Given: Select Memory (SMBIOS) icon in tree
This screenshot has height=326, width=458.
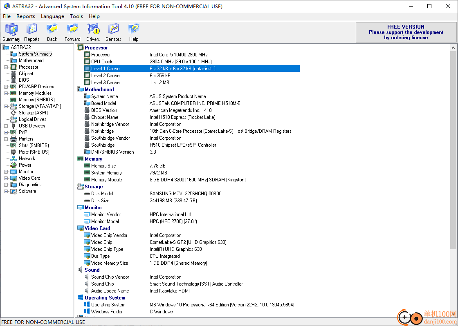Looking at the screenshot, I should click(13, 100).
